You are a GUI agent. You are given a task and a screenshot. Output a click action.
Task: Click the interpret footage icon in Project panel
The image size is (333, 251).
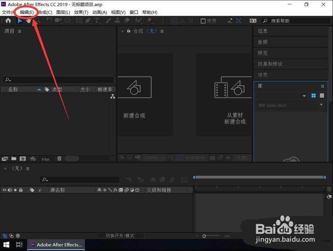(x=5, y=159)
